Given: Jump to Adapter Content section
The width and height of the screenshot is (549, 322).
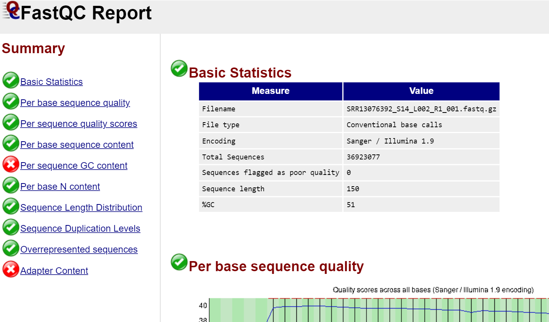Looking at the screenshot, I should 54,271.
